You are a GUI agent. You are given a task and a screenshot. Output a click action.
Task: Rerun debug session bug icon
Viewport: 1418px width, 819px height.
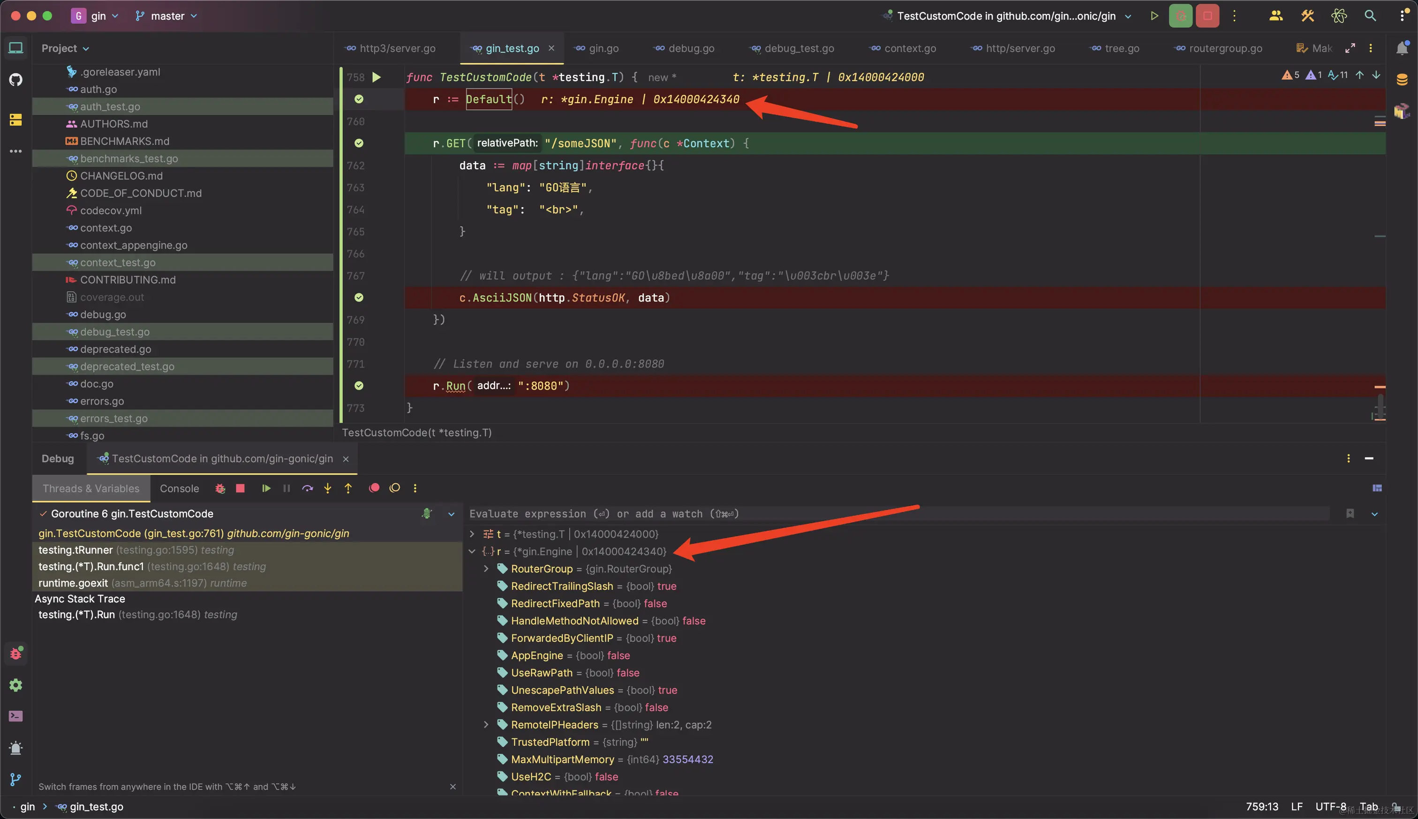220,488
